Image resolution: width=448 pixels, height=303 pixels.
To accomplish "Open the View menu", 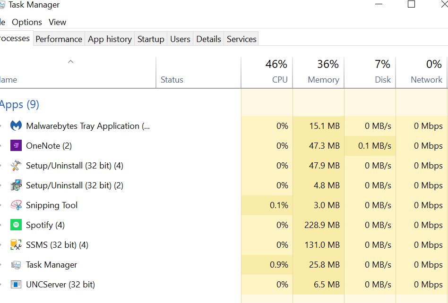I will 57,22.
